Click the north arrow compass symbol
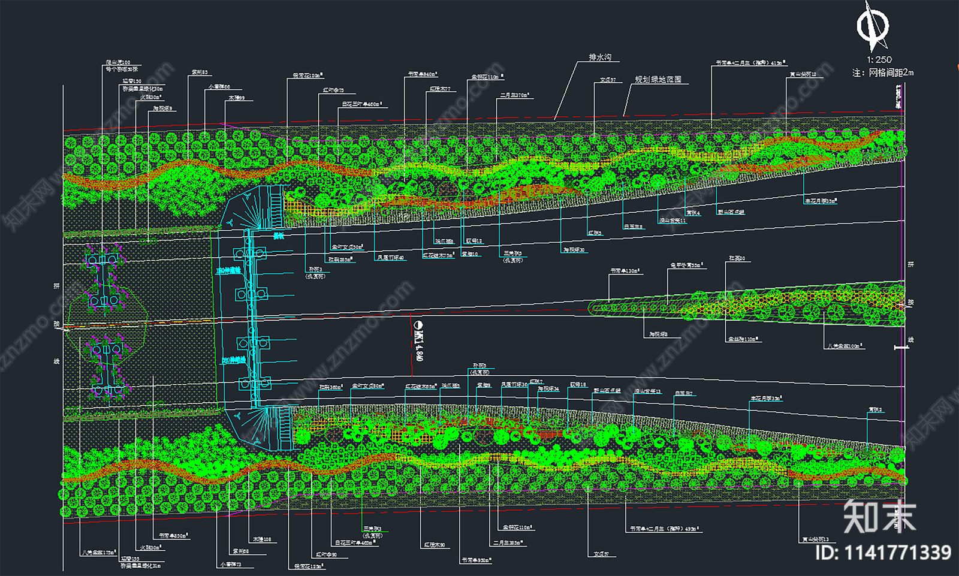The image size is (959, 576). [x=873, y=26]
